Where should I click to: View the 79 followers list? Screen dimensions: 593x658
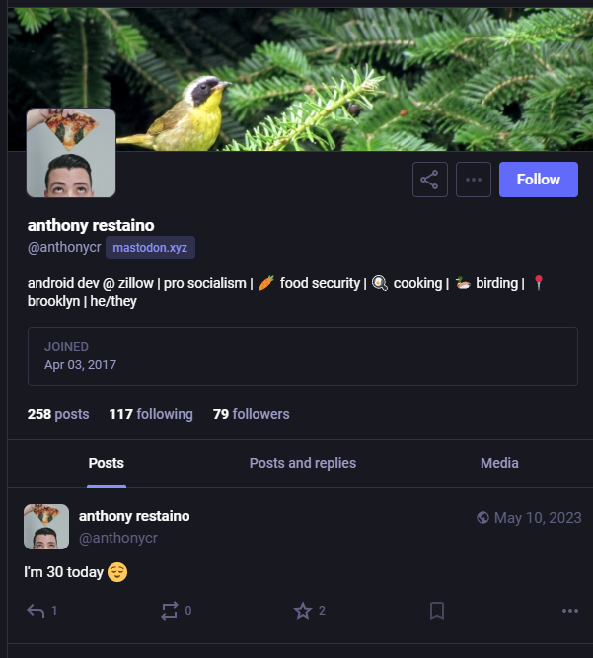pyautogui.click(x=251, y=414)
